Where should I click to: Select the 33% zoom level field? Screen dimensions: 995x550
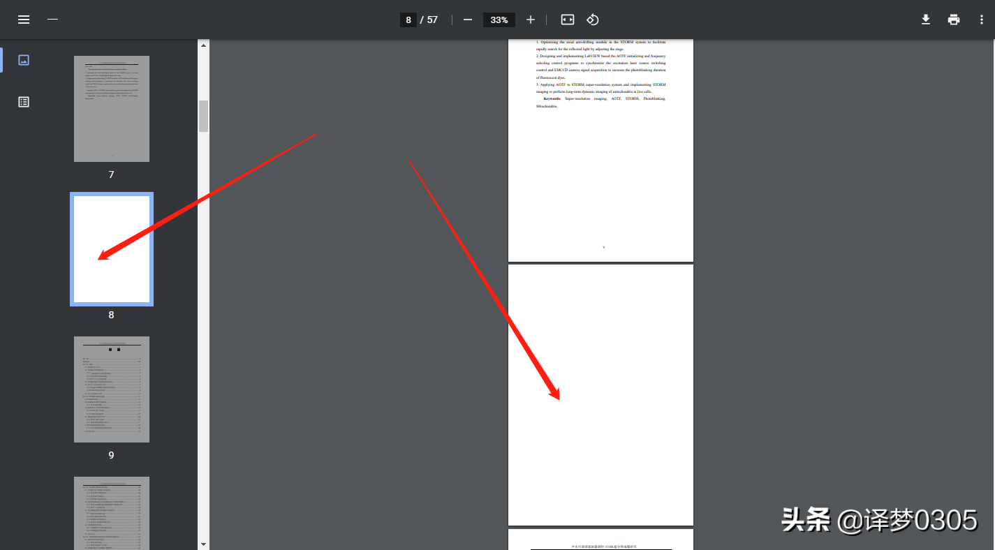point(499,20)
